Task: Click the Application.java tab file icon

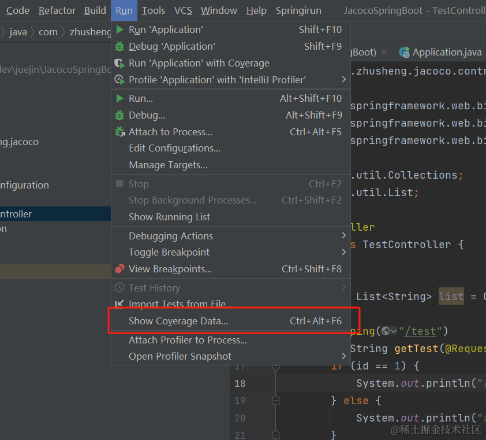Action: point(405,52)
